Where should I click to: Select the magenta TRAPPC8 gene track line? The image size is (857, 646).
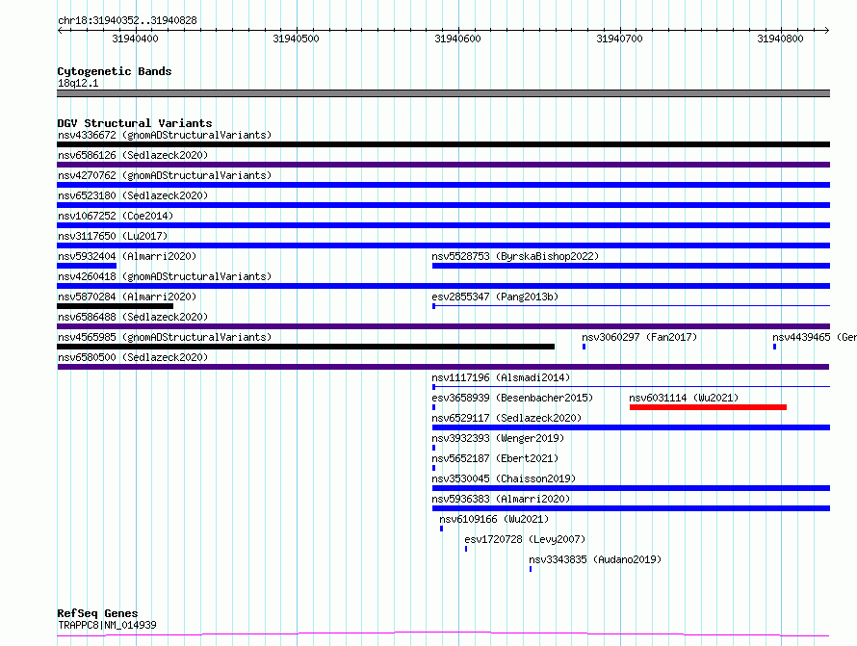coord(443,634)
